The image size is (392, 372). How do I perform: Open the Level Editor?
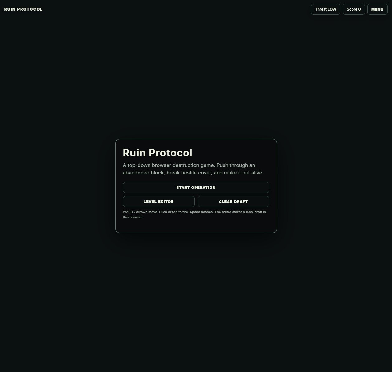158,202
